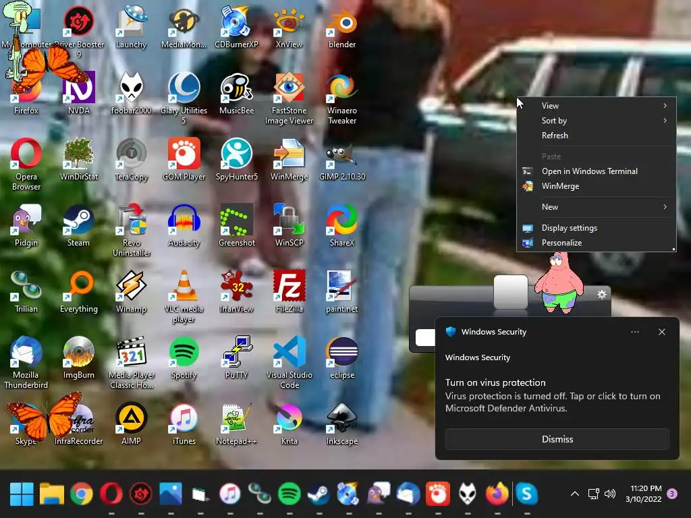Select the AIMP desktop icon
The width and height of the screenshot is (691, 518).
131,423
